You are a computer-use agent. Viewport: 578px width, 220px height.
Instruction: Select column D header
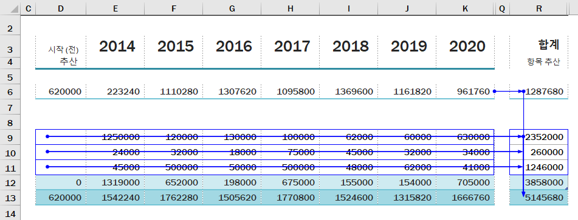(61, 9)
